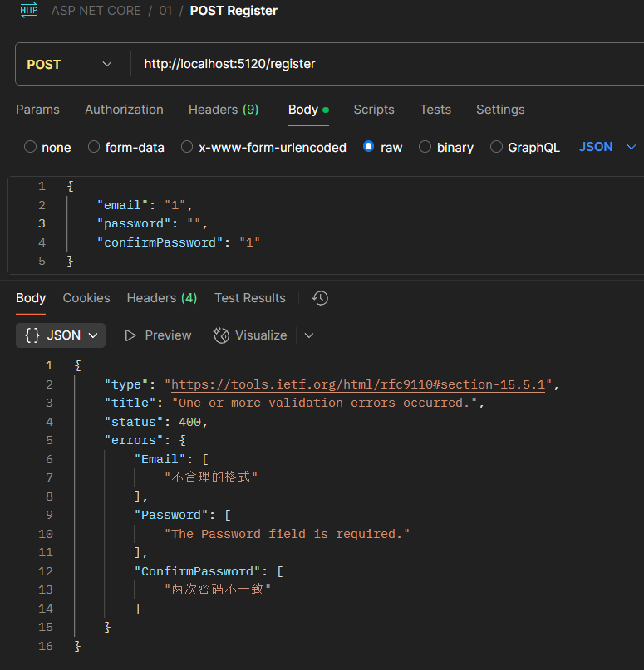644x670 pixels.
Task: Click the HTTP request type icon
Action: [29, 11]
